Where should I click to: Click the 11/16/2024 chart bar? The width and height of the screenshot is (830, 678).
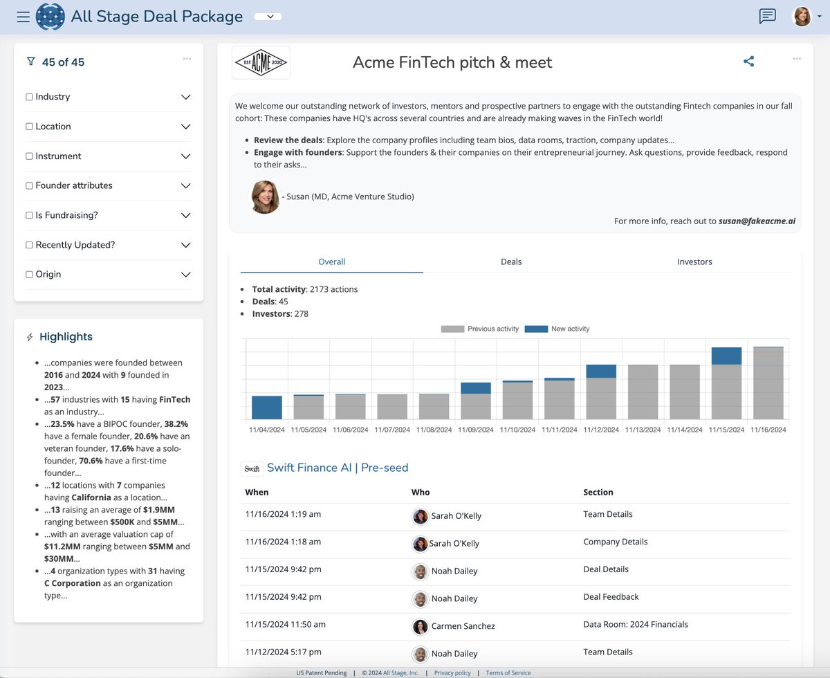pyautogui.click(x=768, y=383)
